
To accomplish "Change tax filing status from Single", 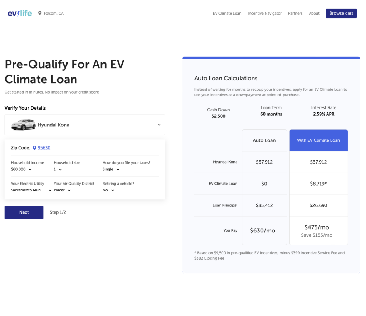I will tap(111, 169).
